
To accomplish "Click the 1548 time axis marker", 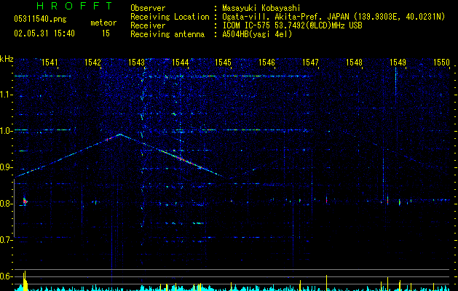I will click(354, 63).
